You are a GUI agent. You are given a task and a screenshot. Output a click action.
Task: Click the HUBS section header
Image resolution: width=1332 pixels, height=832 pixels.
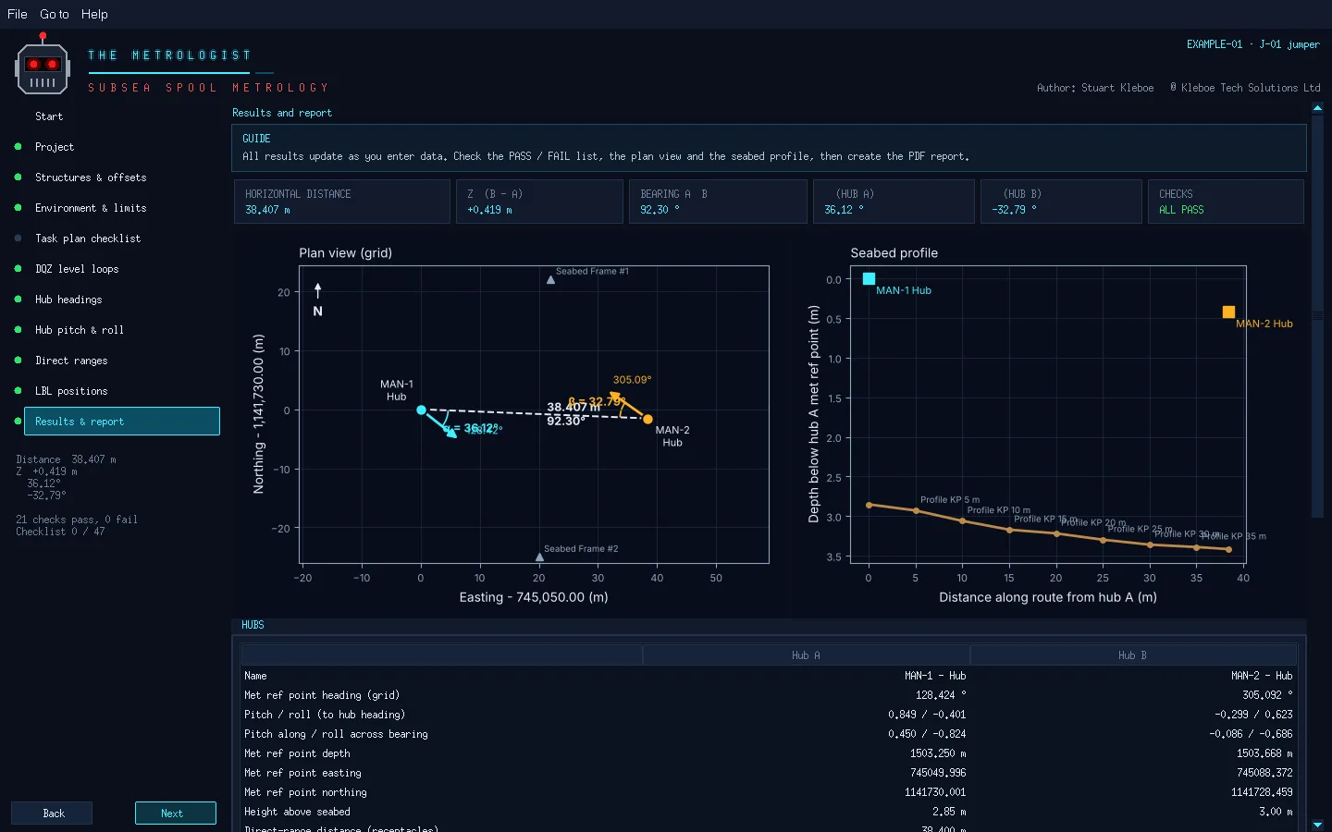[253, 625]
